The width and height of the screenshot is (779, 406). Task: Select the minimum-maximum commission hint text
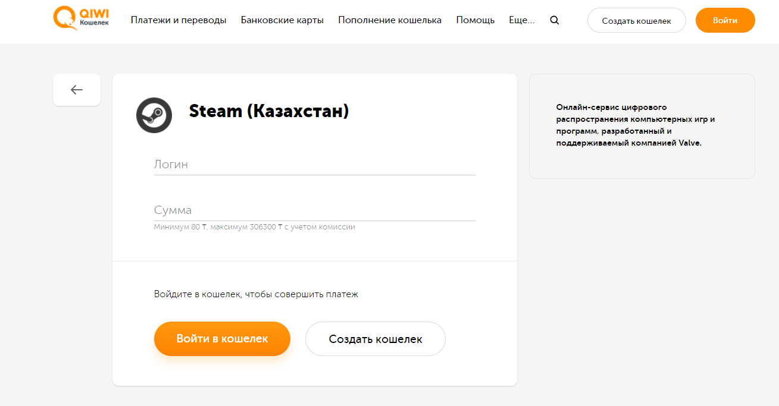click(x=255, y=226)
